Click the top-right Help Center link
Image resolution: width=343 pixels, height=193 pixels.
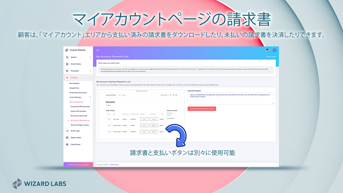point(271,57)
